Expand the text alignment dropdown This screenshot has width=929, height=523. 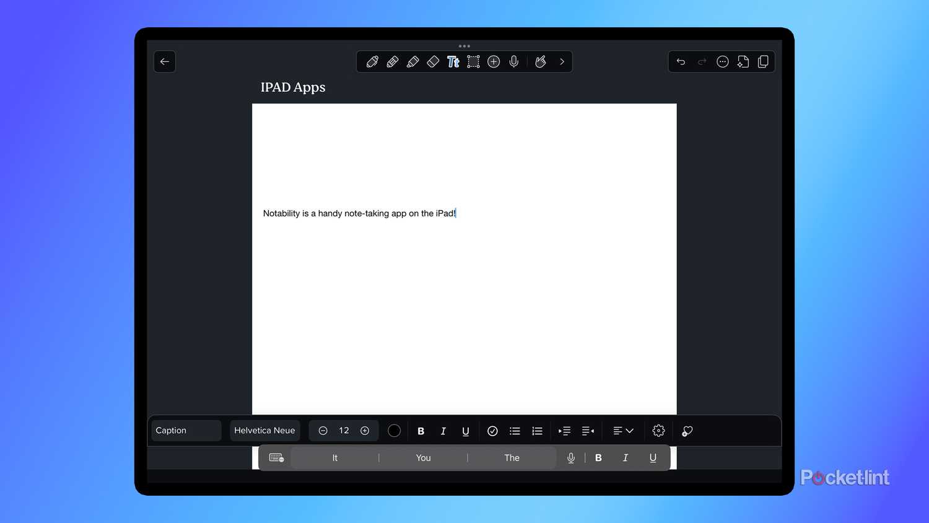point(623,431)
